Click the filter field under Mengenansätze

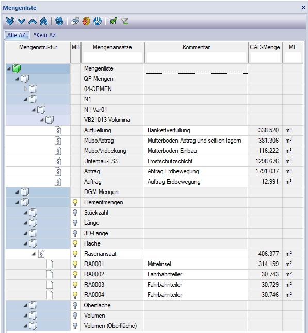click(112, 57)
